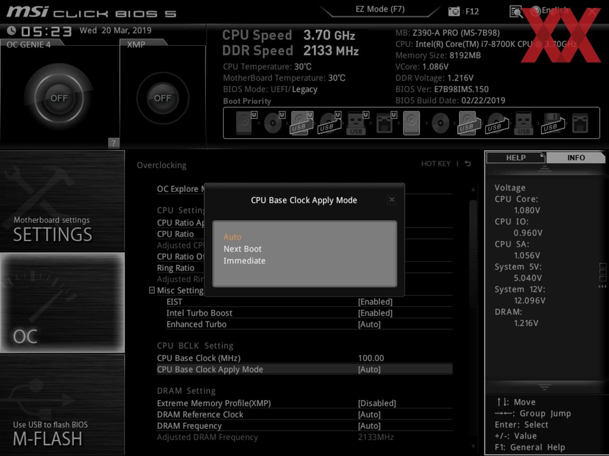Click the info panel bottom scroll handle
Image resolution: width=609 pixels, height=456 pixels.
[x=545, y=386]
